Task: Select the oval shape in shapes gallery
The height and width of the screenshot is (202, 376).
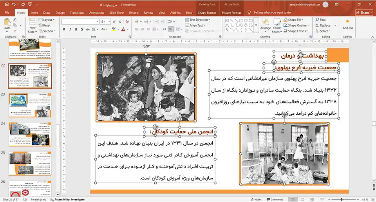Action: point(246,21)
